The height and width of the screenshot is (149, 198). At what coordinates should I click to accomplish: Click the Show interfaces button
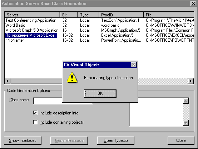pyautogui.click(x=23, y=140)
